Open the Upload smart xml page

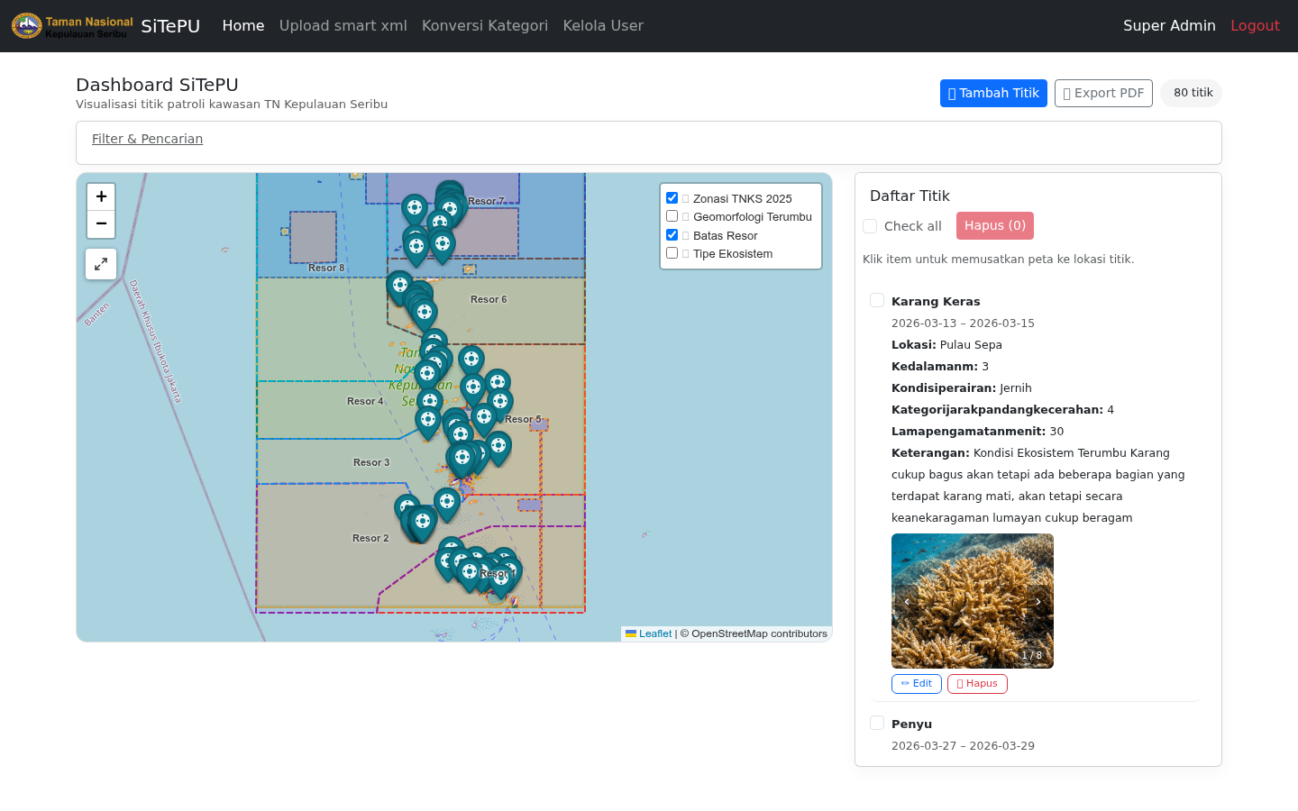click(x=343, y=26)
